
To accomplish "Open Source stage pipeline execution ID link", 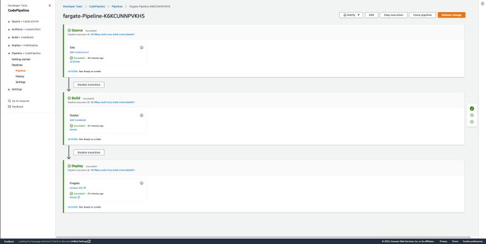I will [x=113, y=35].
